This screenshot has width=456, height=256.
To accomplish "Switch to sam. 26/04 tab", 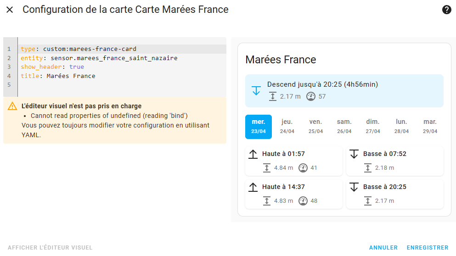I will tap(344, 127).
